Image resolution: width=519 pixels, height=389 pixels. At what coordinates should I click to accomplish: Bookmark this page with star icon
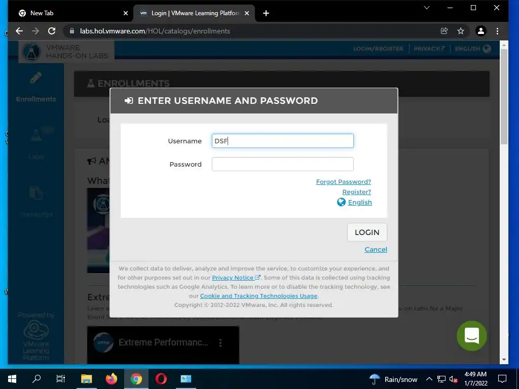pos(460,31)
